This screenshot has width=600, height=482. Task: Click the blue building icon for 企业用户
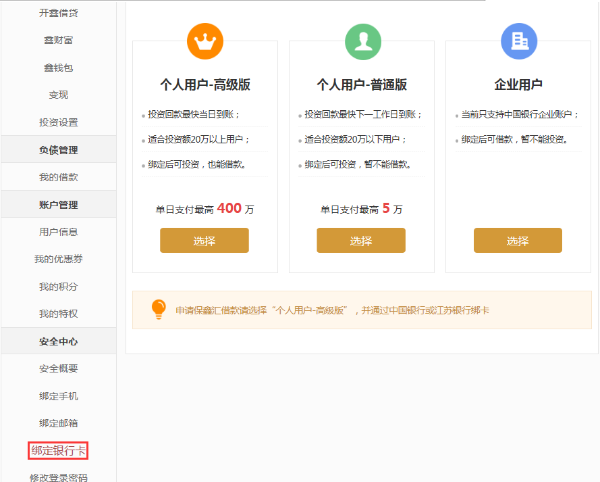pos(519,41)
